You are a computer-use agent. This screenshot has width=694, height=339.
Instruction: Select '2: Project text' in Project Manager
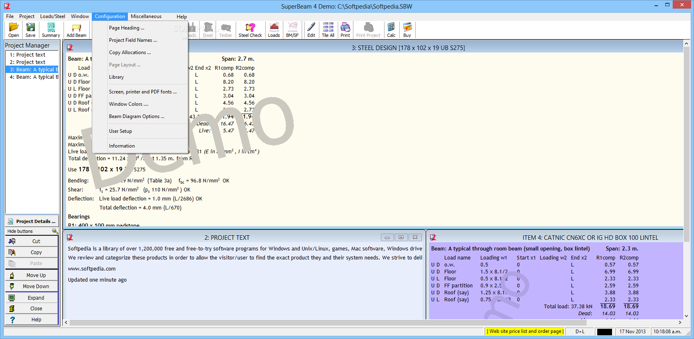pyautogui.click(x=32, y=62)
